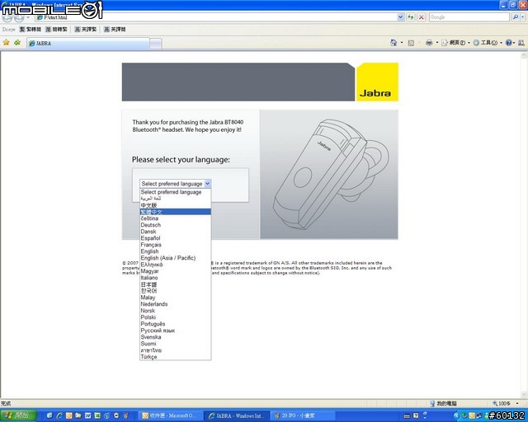The image size is (528, 422).
Task: Pick Svenska language entry
Action: click(x=176, y=337)
